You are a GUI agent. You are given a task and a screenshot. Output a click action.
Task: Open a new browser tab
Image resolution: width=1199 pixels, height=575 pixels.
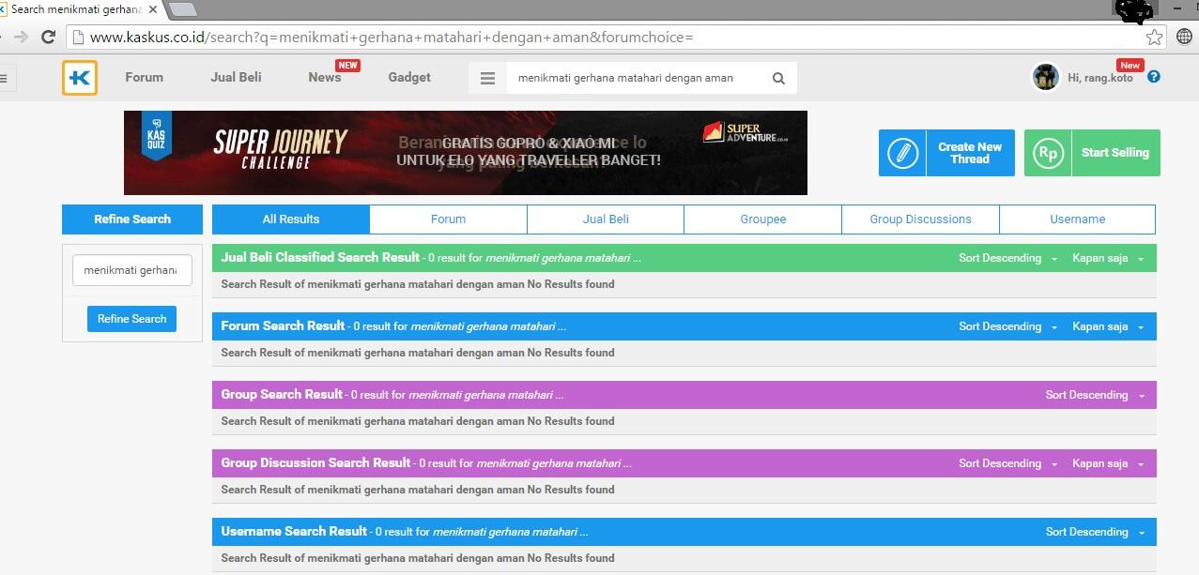point(182,9)
